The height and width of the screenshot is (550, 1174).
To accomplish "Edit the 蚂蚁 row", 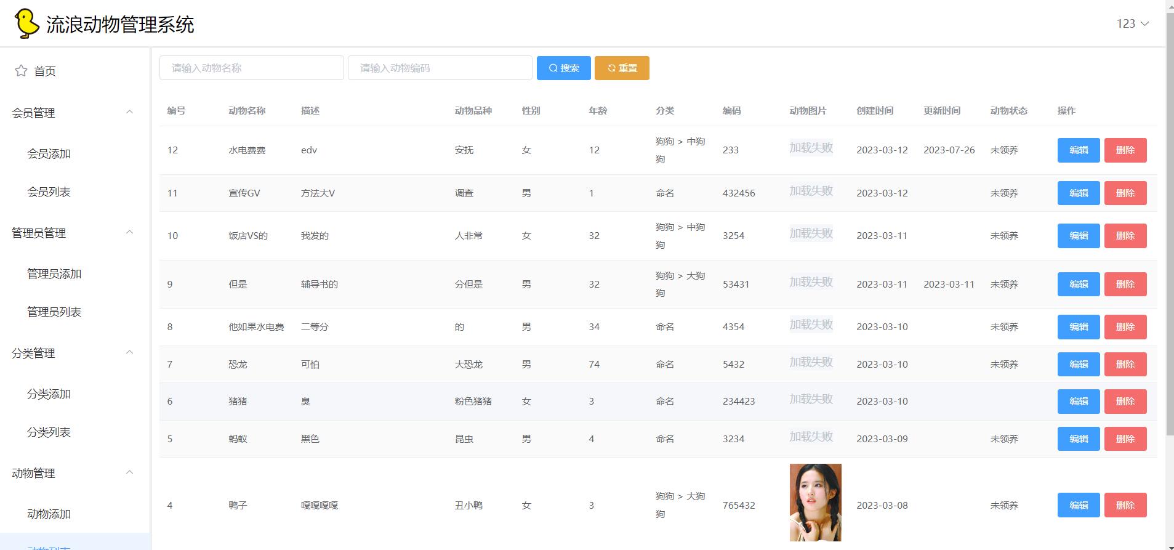I will click(x=1079, y=439).
